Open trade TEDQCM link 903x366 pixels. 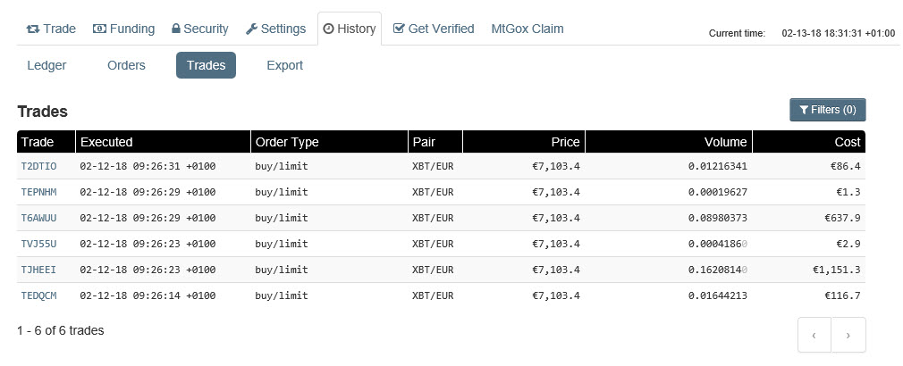(x=38, y=295)
